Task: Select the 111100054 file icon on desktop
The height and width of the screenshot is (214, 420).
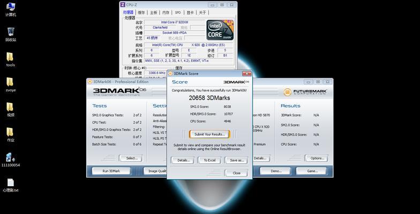Action: pyautogui.click(x=11, y=159)
